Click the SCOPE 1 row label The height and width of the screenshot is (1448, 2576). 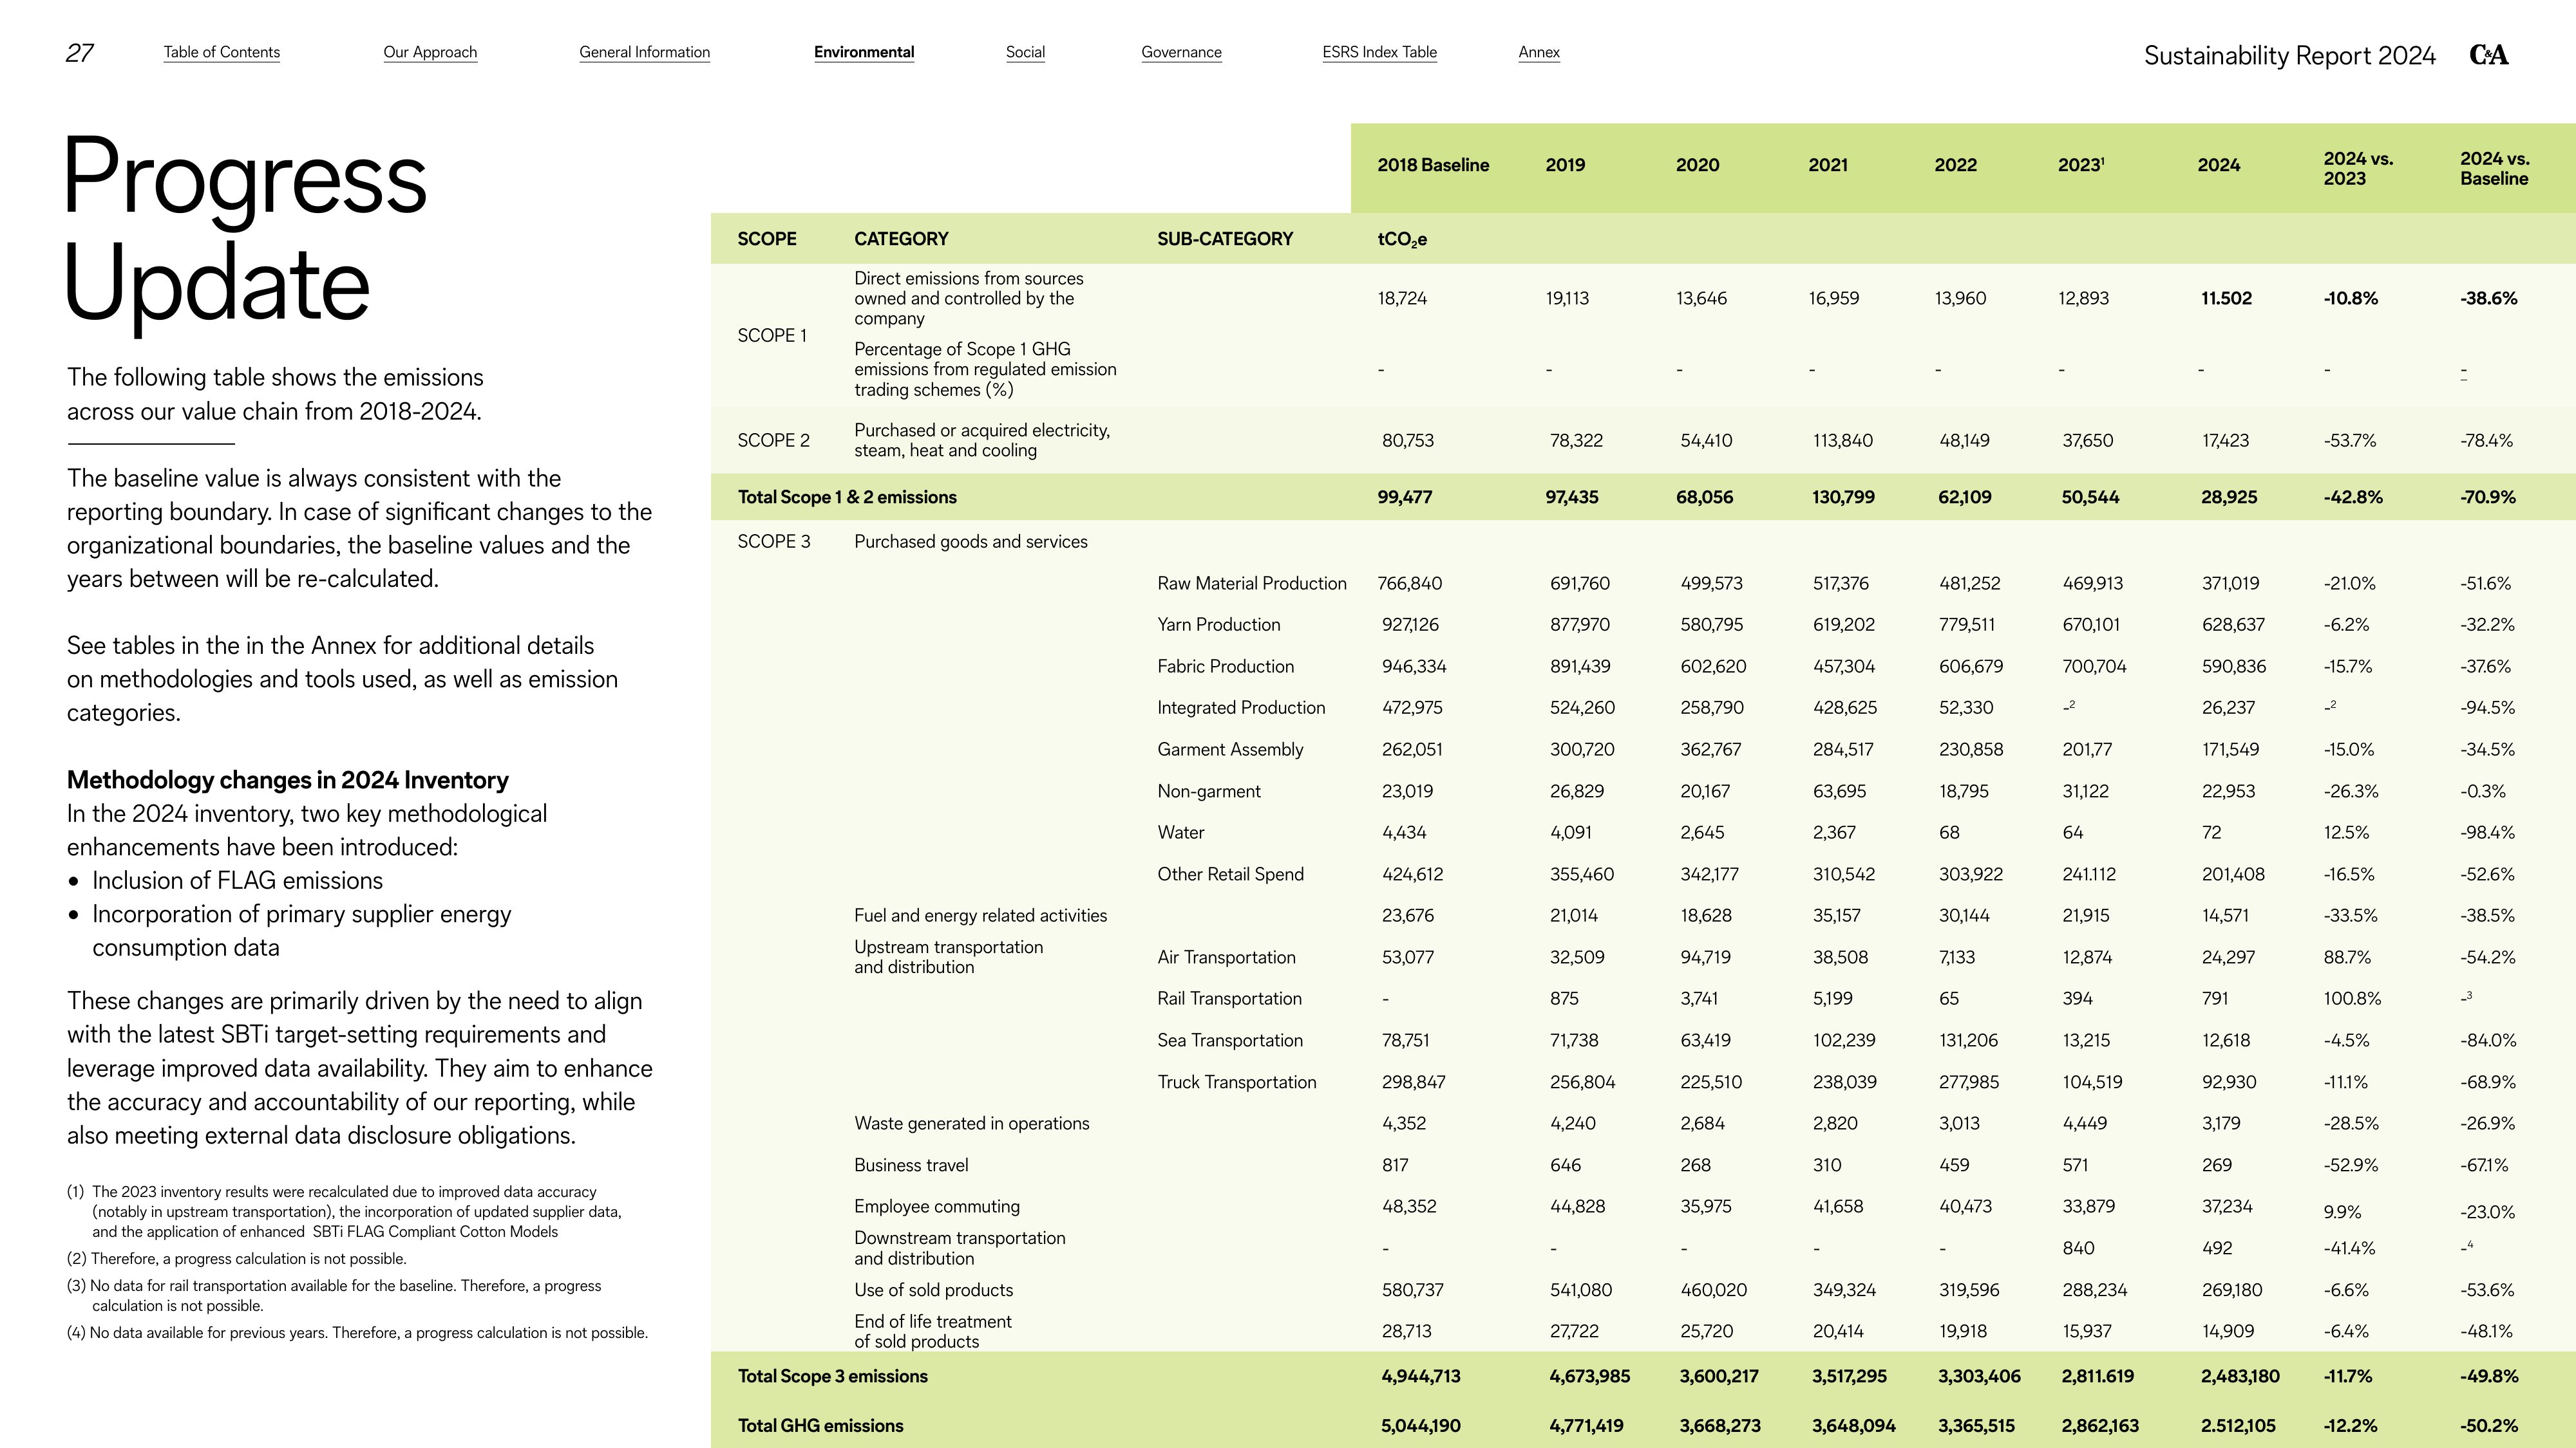coord(772,336)
